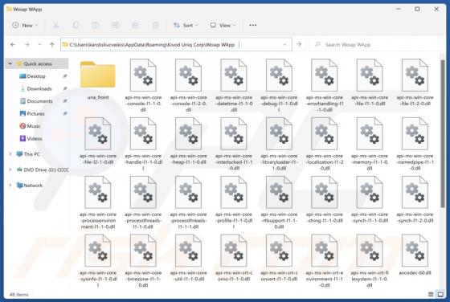The width and height of the screenshot is (450, 302).
Task: Open Desktop in the sidebar
Action: 36,76
